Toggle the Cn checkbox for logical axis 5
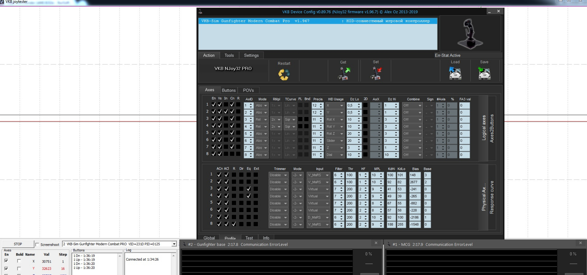This screenshot has height=275, width=587. tap(232, 133)
